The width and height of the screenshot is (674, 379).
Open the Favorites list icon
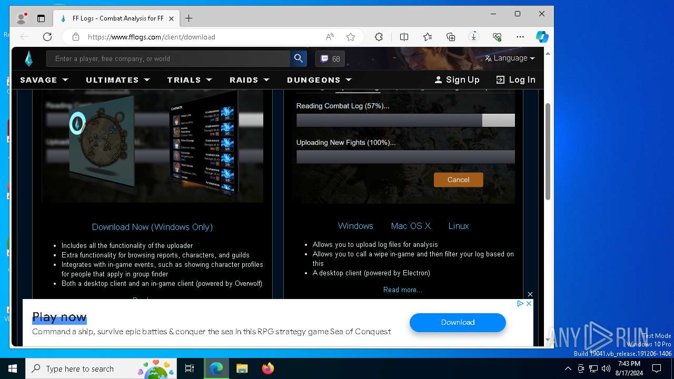click(x=428, y=37)
